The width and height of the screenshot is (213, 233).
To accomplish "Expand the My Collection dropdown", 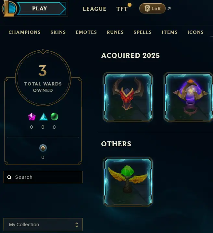I will click(x=43, y=224).
